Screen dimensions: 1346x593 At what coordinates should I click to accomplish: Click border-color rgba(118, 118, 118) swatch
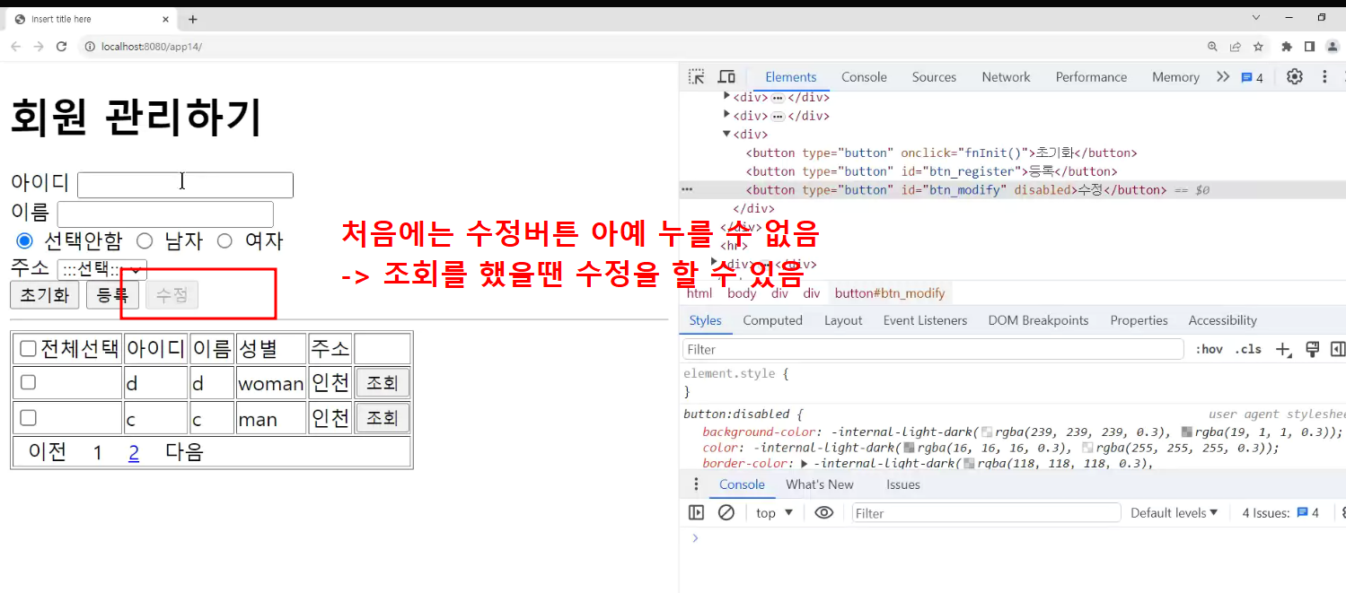click(969, 464)
